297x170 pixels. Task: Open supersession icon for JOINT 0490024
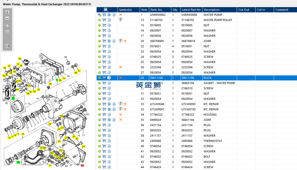click(x=109, y=120)
